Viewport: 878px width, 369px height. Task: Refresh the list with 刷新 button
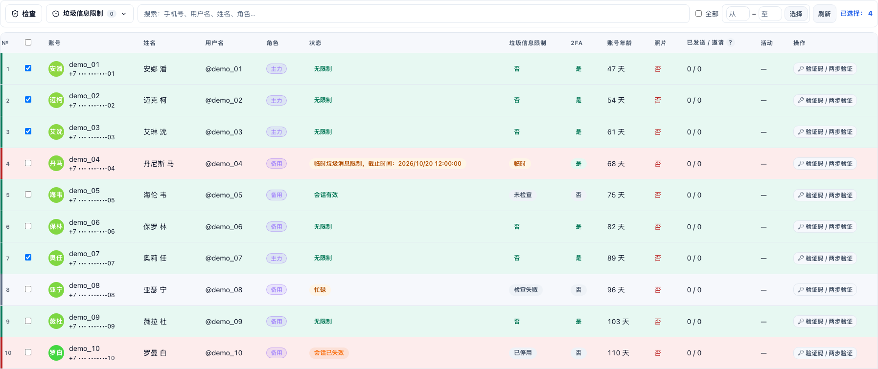824,14
